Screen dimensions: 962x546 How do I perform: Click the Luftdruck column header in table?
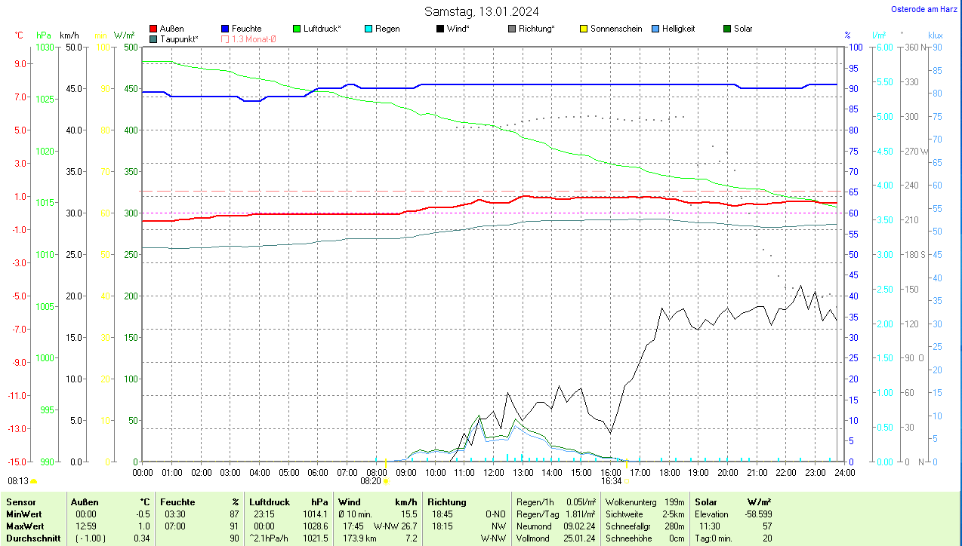(x=269, y=502)
